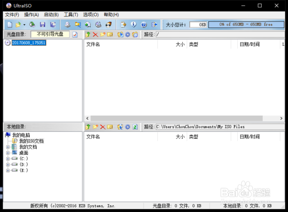Select 我的电脑 in the local tree
The height and width of the screenshot is (212, 288).
(x=21, y=135)
